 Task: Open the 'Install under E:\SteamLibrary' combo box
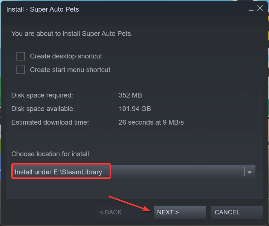(x=133, y=172)
